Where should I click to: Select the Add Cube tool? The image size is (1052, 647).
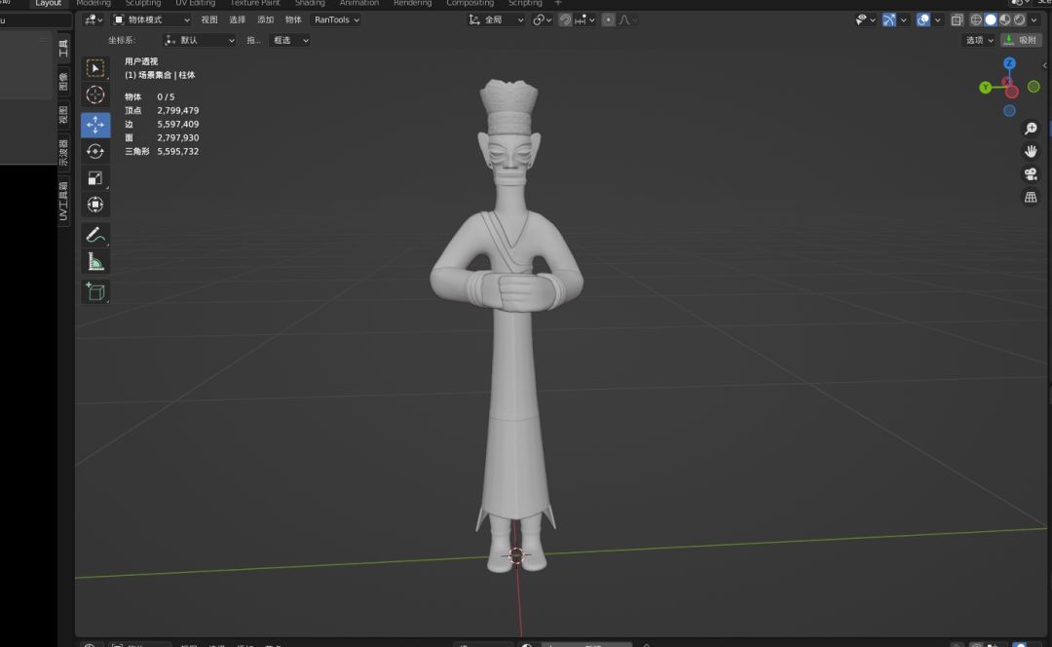[95, 292]
